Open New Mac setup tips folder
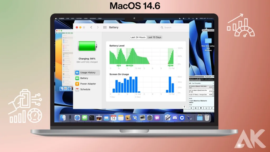Viewport: 270px width, 152px height. point(208,44)
